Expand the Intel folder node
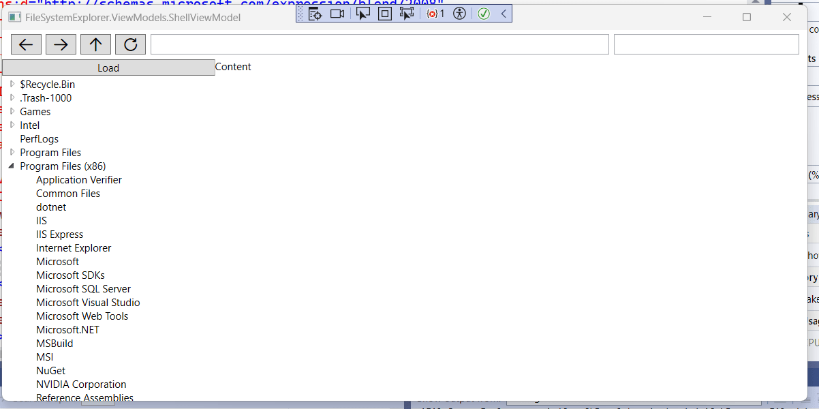Screen dimensions: 819x409 click(12, 125)
